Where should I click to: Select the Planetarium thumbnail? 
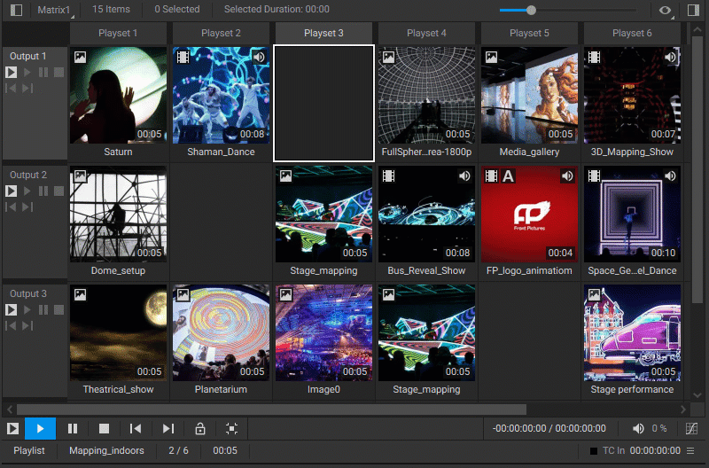(221, 332)
